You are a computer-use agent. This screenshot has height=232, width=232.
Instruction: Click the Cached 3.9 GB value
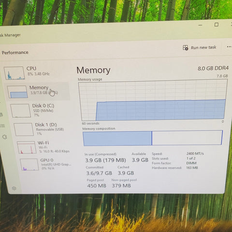[x=126, y=173]
